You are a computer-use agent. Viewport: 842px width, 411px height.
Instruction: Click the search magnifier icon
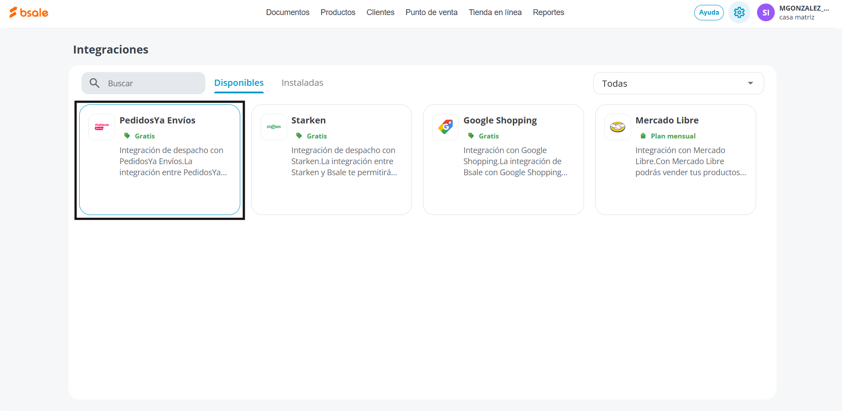94,83
